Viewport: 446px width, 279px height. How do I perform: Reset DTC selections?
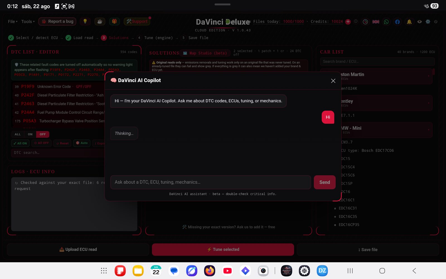(62, 143)
